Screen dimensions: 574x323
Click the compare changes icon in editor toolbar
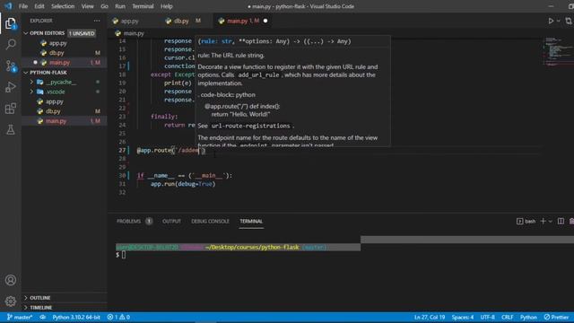569,22
